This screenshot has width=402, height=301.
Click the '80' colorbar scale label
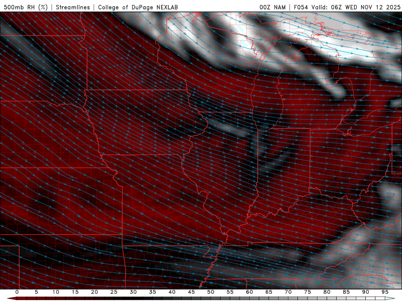[x=327, y=292]
